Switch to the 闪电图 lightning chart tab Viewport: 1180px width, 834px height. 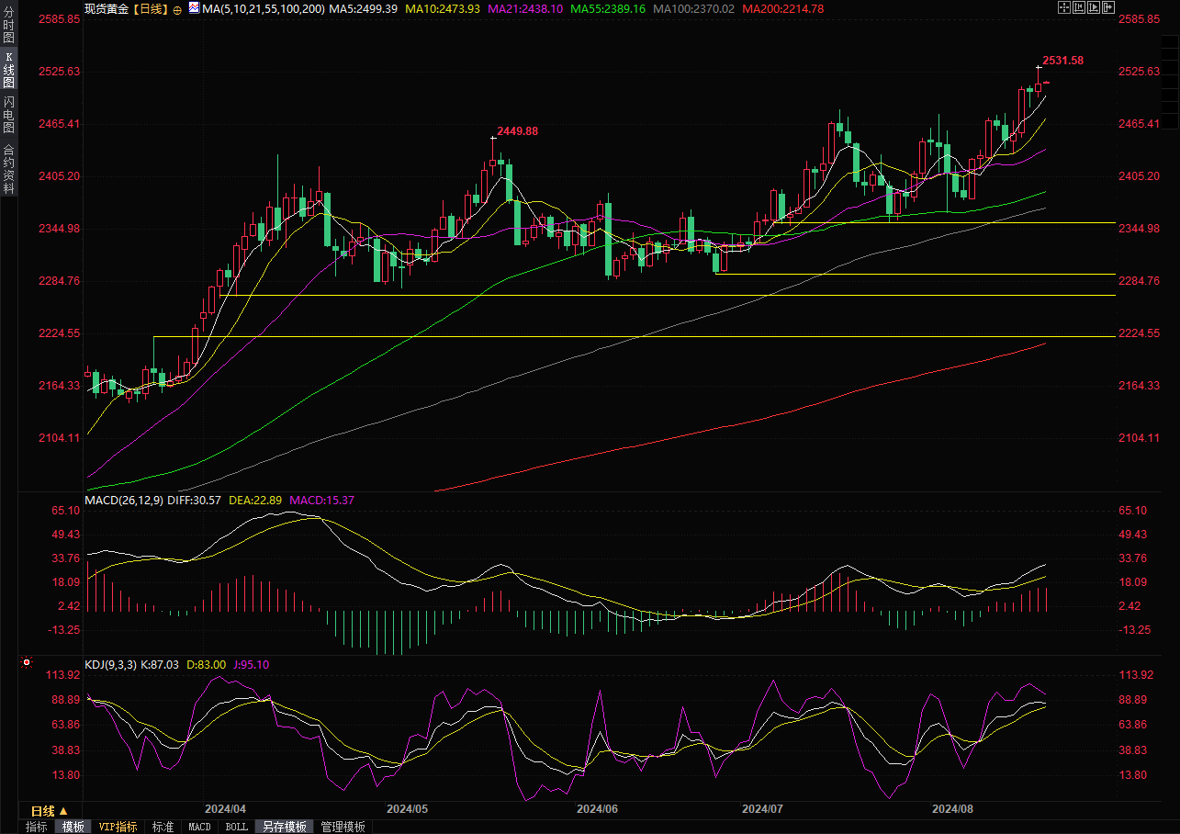(8, 114)
